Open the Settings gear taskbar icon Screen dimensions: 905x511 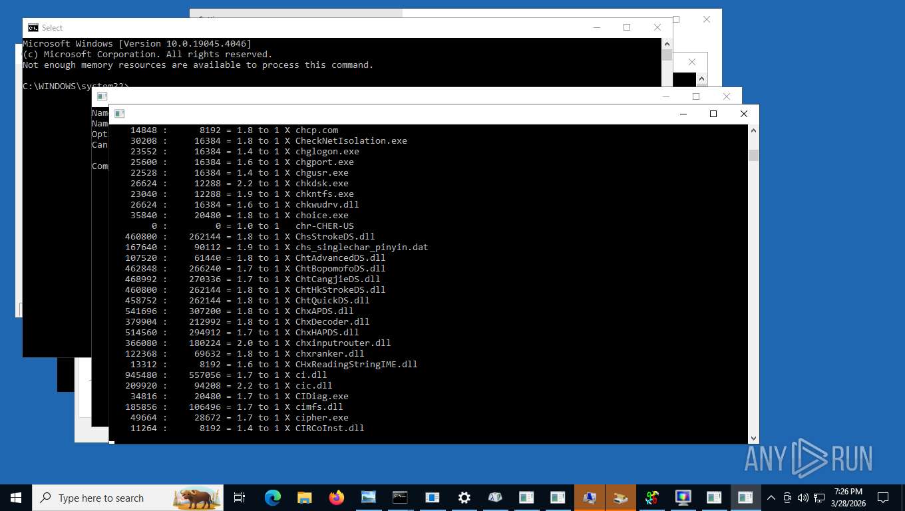click(x=464, y=497)
